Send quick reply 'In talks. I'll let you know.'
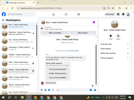The height and width of the screenshot is (100, 134). [58, 73]
